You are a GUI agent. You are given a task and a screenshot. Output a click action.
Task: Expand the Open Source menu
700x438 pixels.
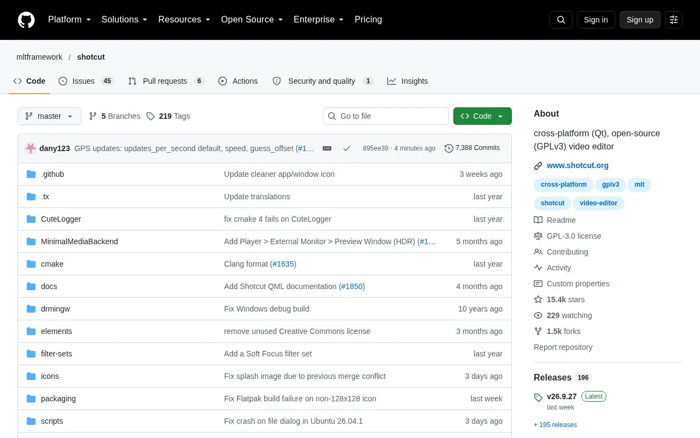252,20
